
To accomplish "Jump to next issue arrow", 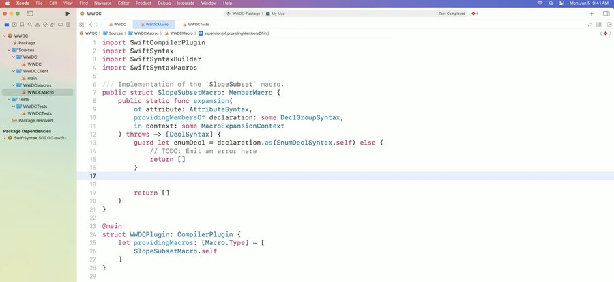I will coord(611,33).
